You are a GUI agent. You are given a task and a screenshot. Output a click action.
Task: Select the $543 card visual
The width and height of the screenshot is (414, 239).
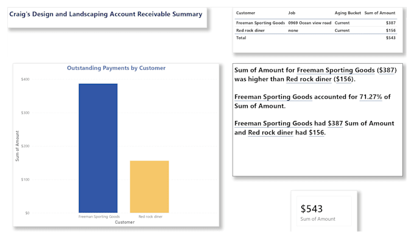(x=324, y=211)
